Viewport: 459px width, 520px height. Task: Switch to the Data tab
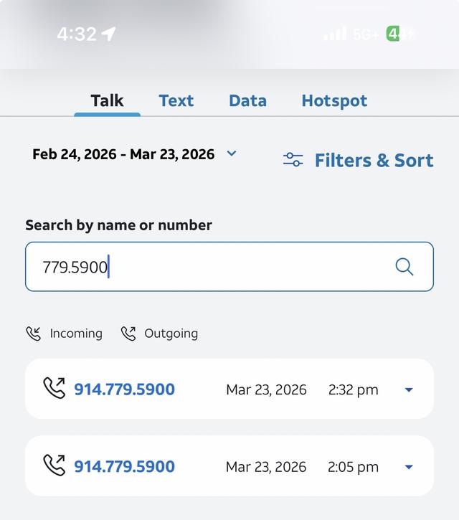(x=247, y=101)
